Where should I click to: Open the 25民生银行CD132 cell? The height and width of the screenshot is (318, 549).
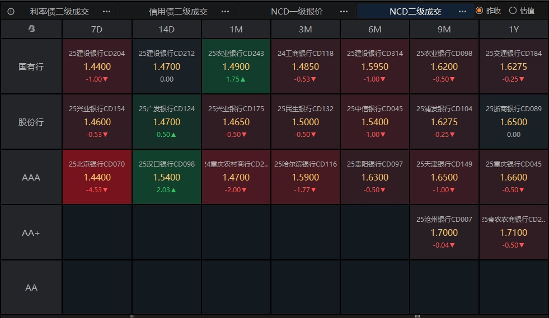[x=306, y=122]
